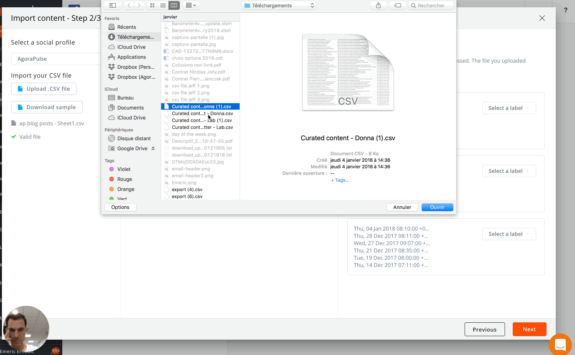This screenshot has width=575, height=355.
Task: Switch to list view mode
Action: (x=163, y=5)
